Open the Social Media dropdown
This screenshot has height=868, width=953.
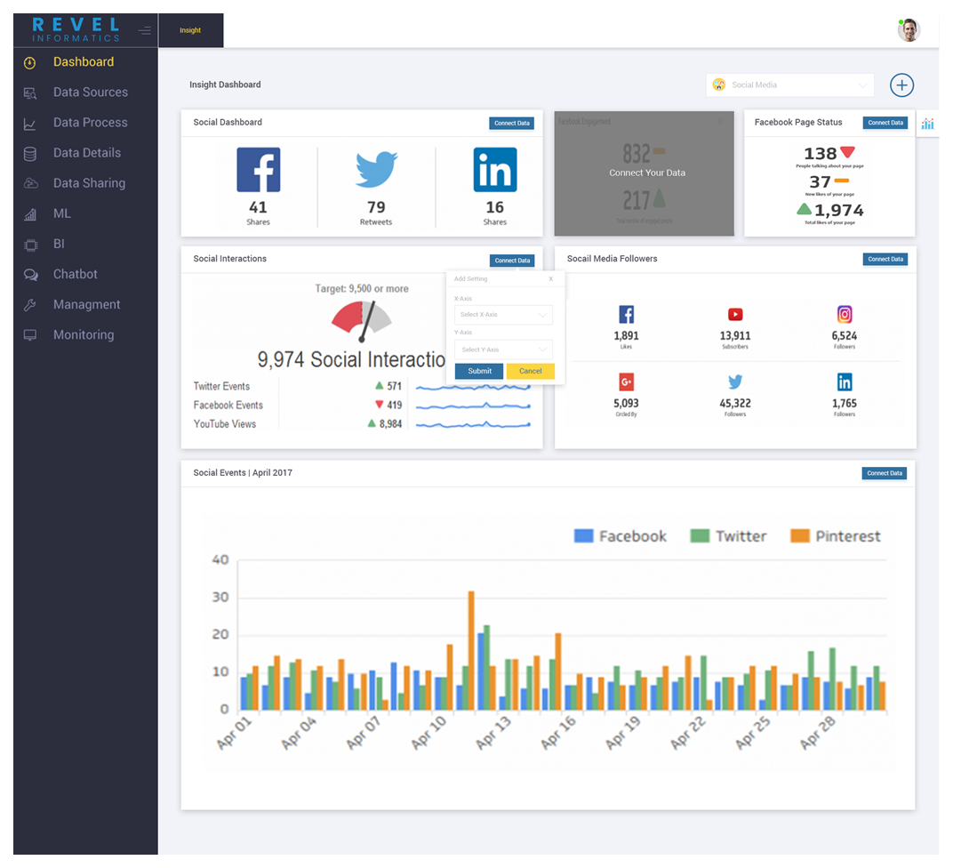pyautogui.click(x=790, y=85)
